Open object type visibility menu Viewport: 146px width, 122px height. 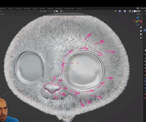pyautogui.click(x=116, y=11)
